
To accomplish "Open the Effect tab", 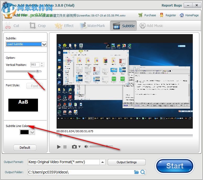I will tap(64, 26).
